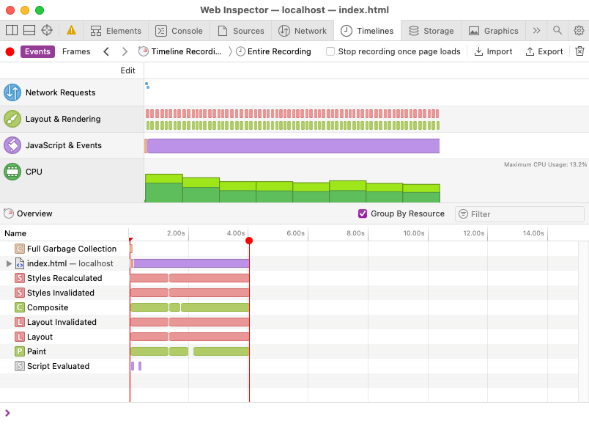
Task: Select the Layout & Rendering timeline icon
Action: 13,119
